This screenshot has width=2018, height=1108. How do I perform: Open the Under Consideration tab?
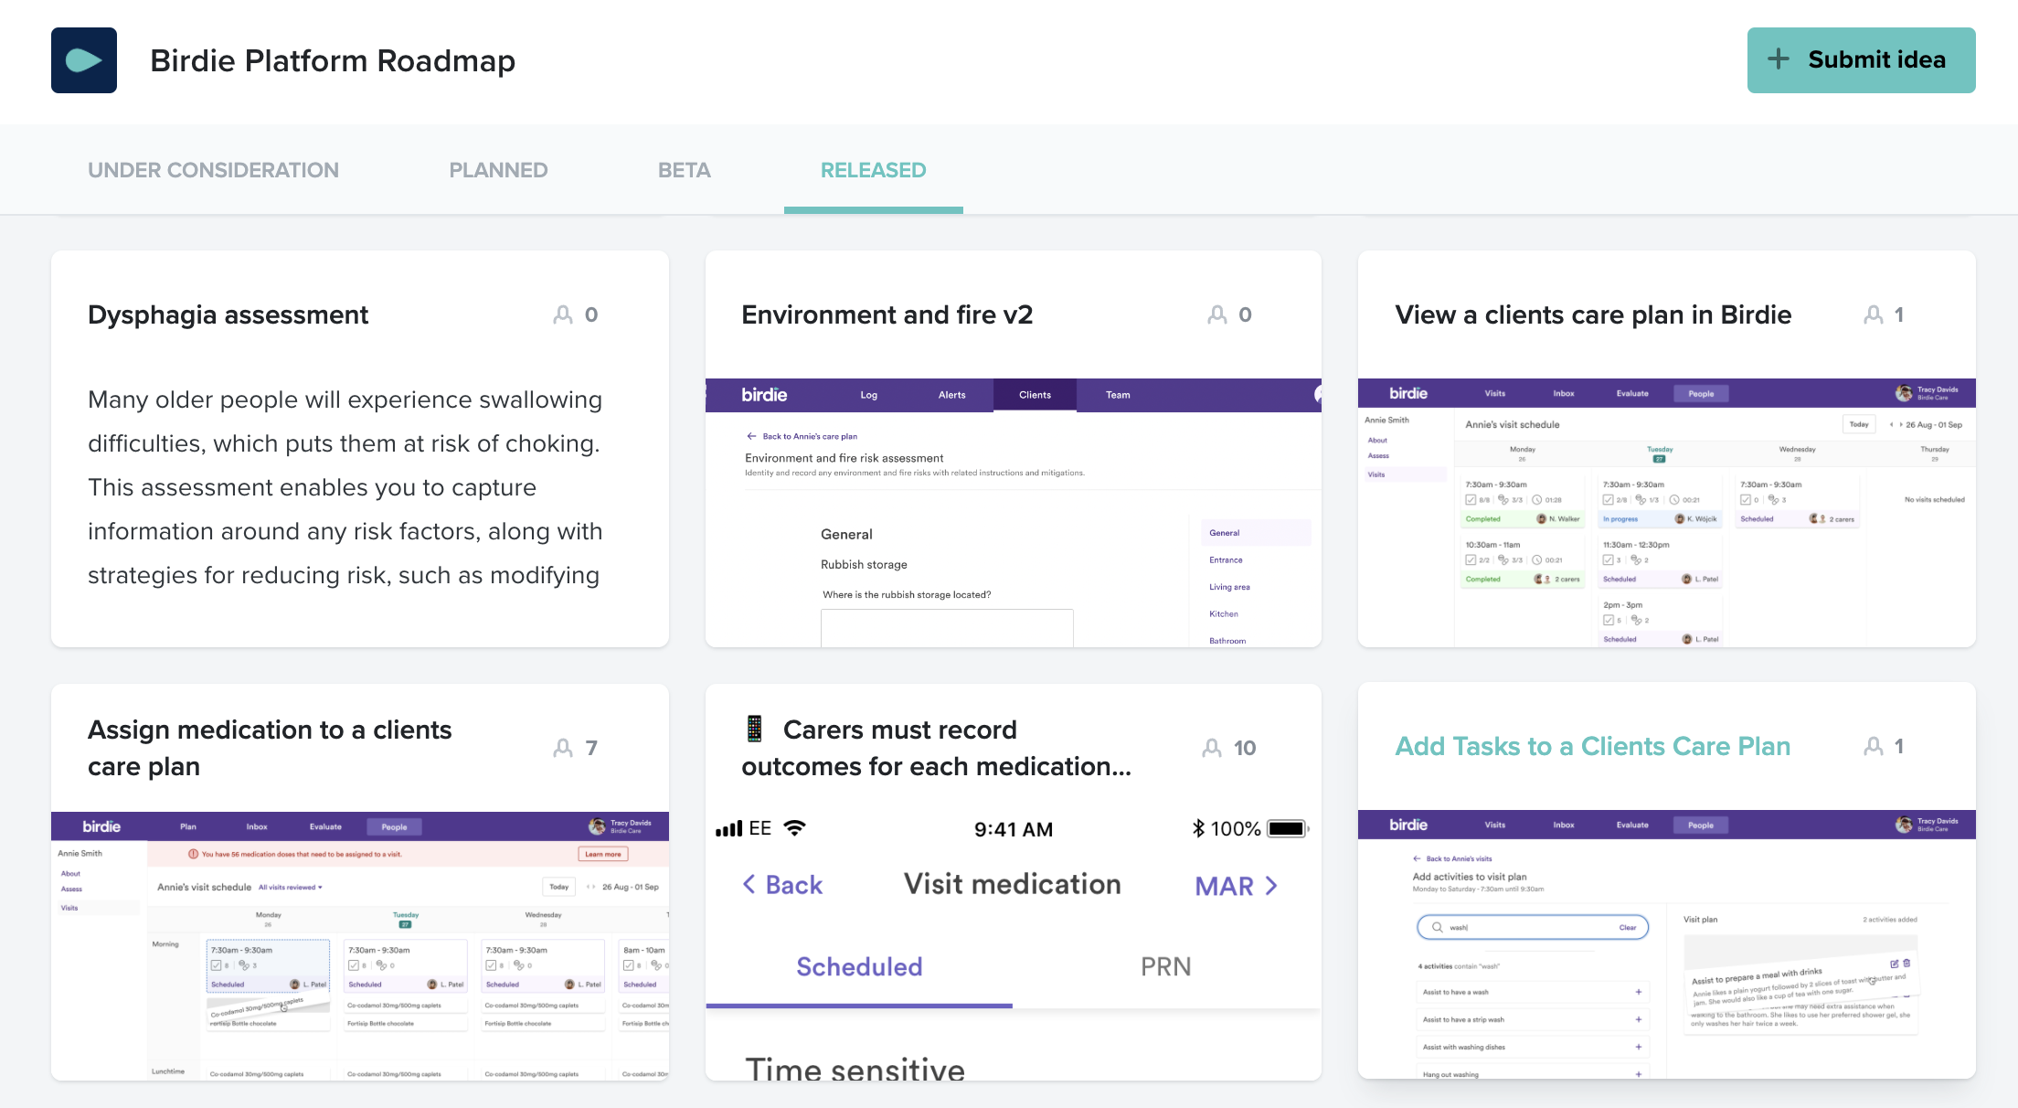(213, 170)
